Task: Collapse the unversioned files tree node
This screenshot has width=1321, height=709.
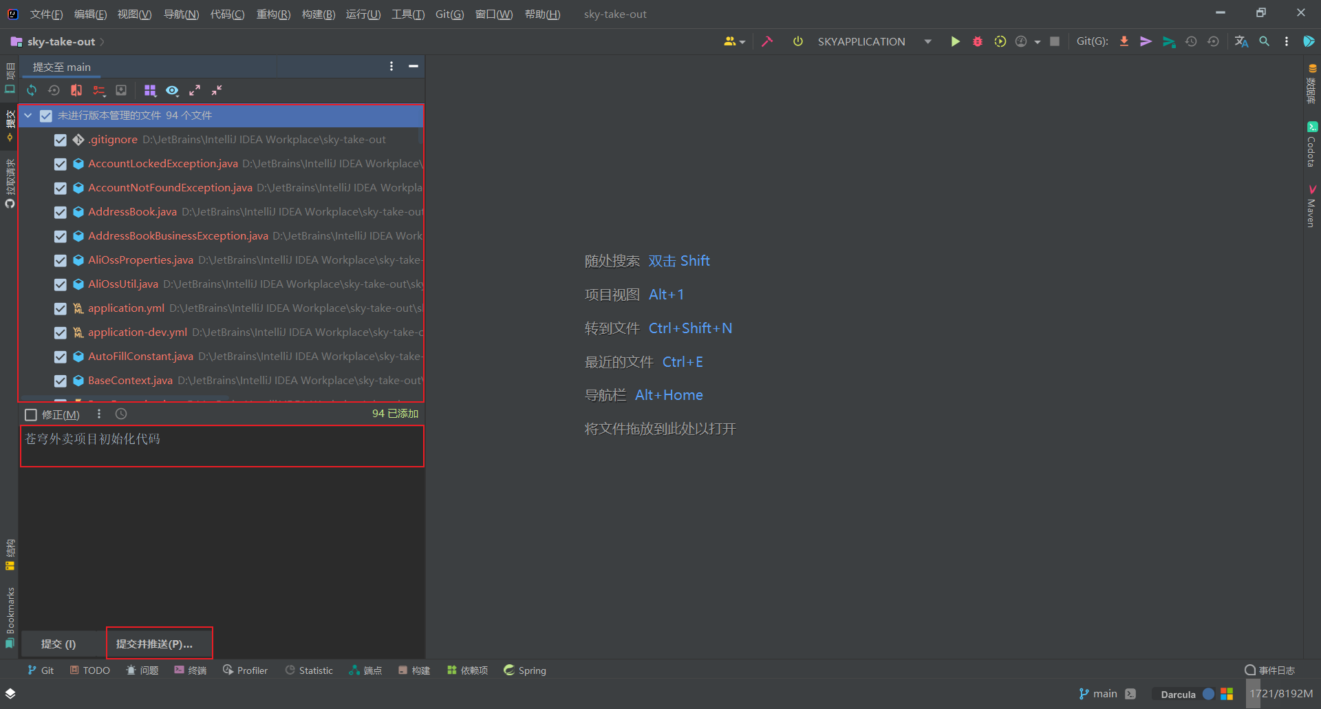Action: tap(28, 116)
